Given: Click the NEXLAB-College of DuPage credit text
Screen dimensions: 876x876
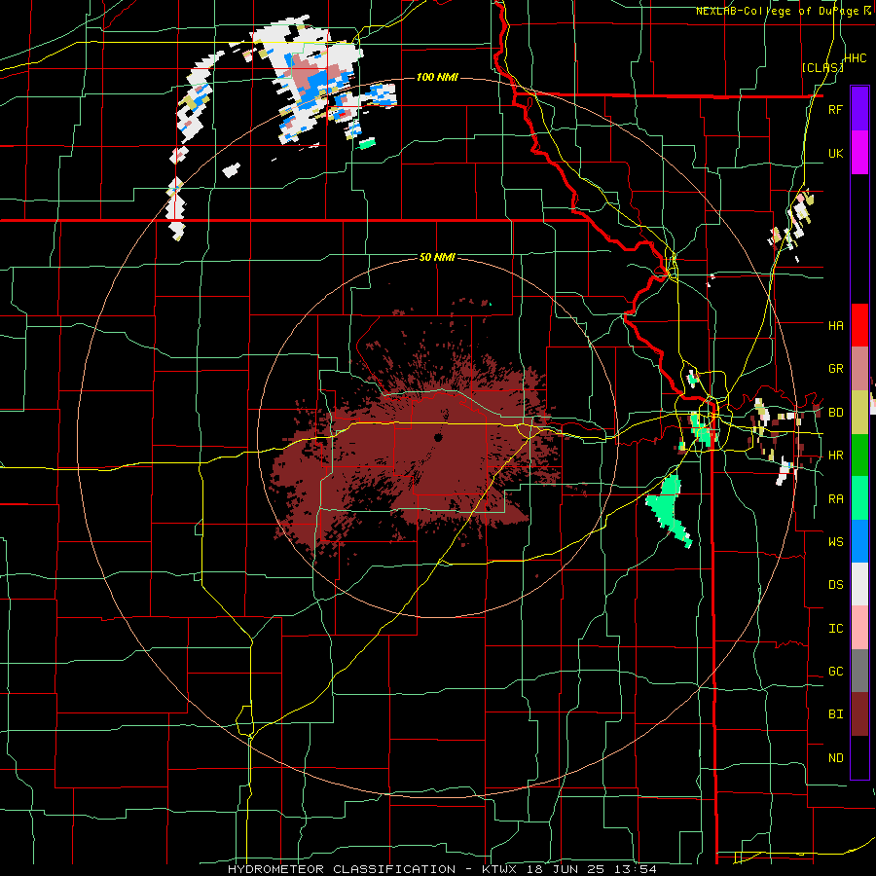Looking at the screenshot, I should pos(780,11).
